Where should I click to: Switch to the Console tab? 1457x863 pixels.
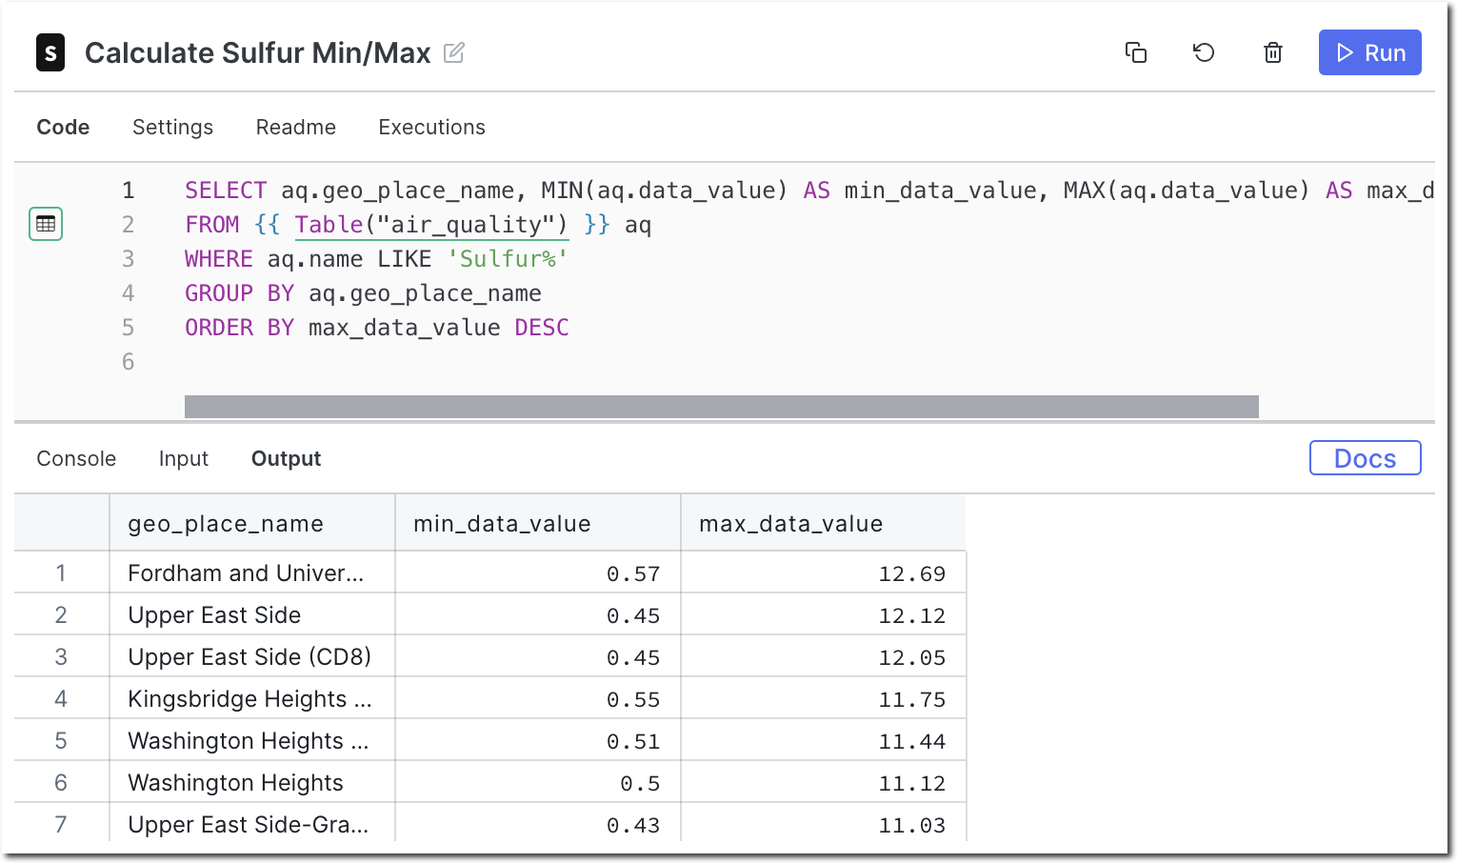[76, 458]
